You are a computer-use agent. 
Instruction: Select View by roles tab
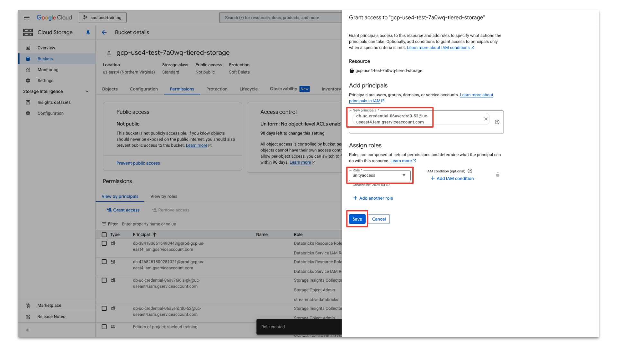tap(164, 196)
